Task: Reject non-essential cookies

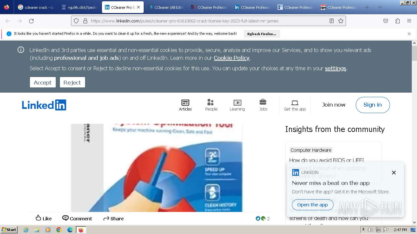Action: [72, 82]
